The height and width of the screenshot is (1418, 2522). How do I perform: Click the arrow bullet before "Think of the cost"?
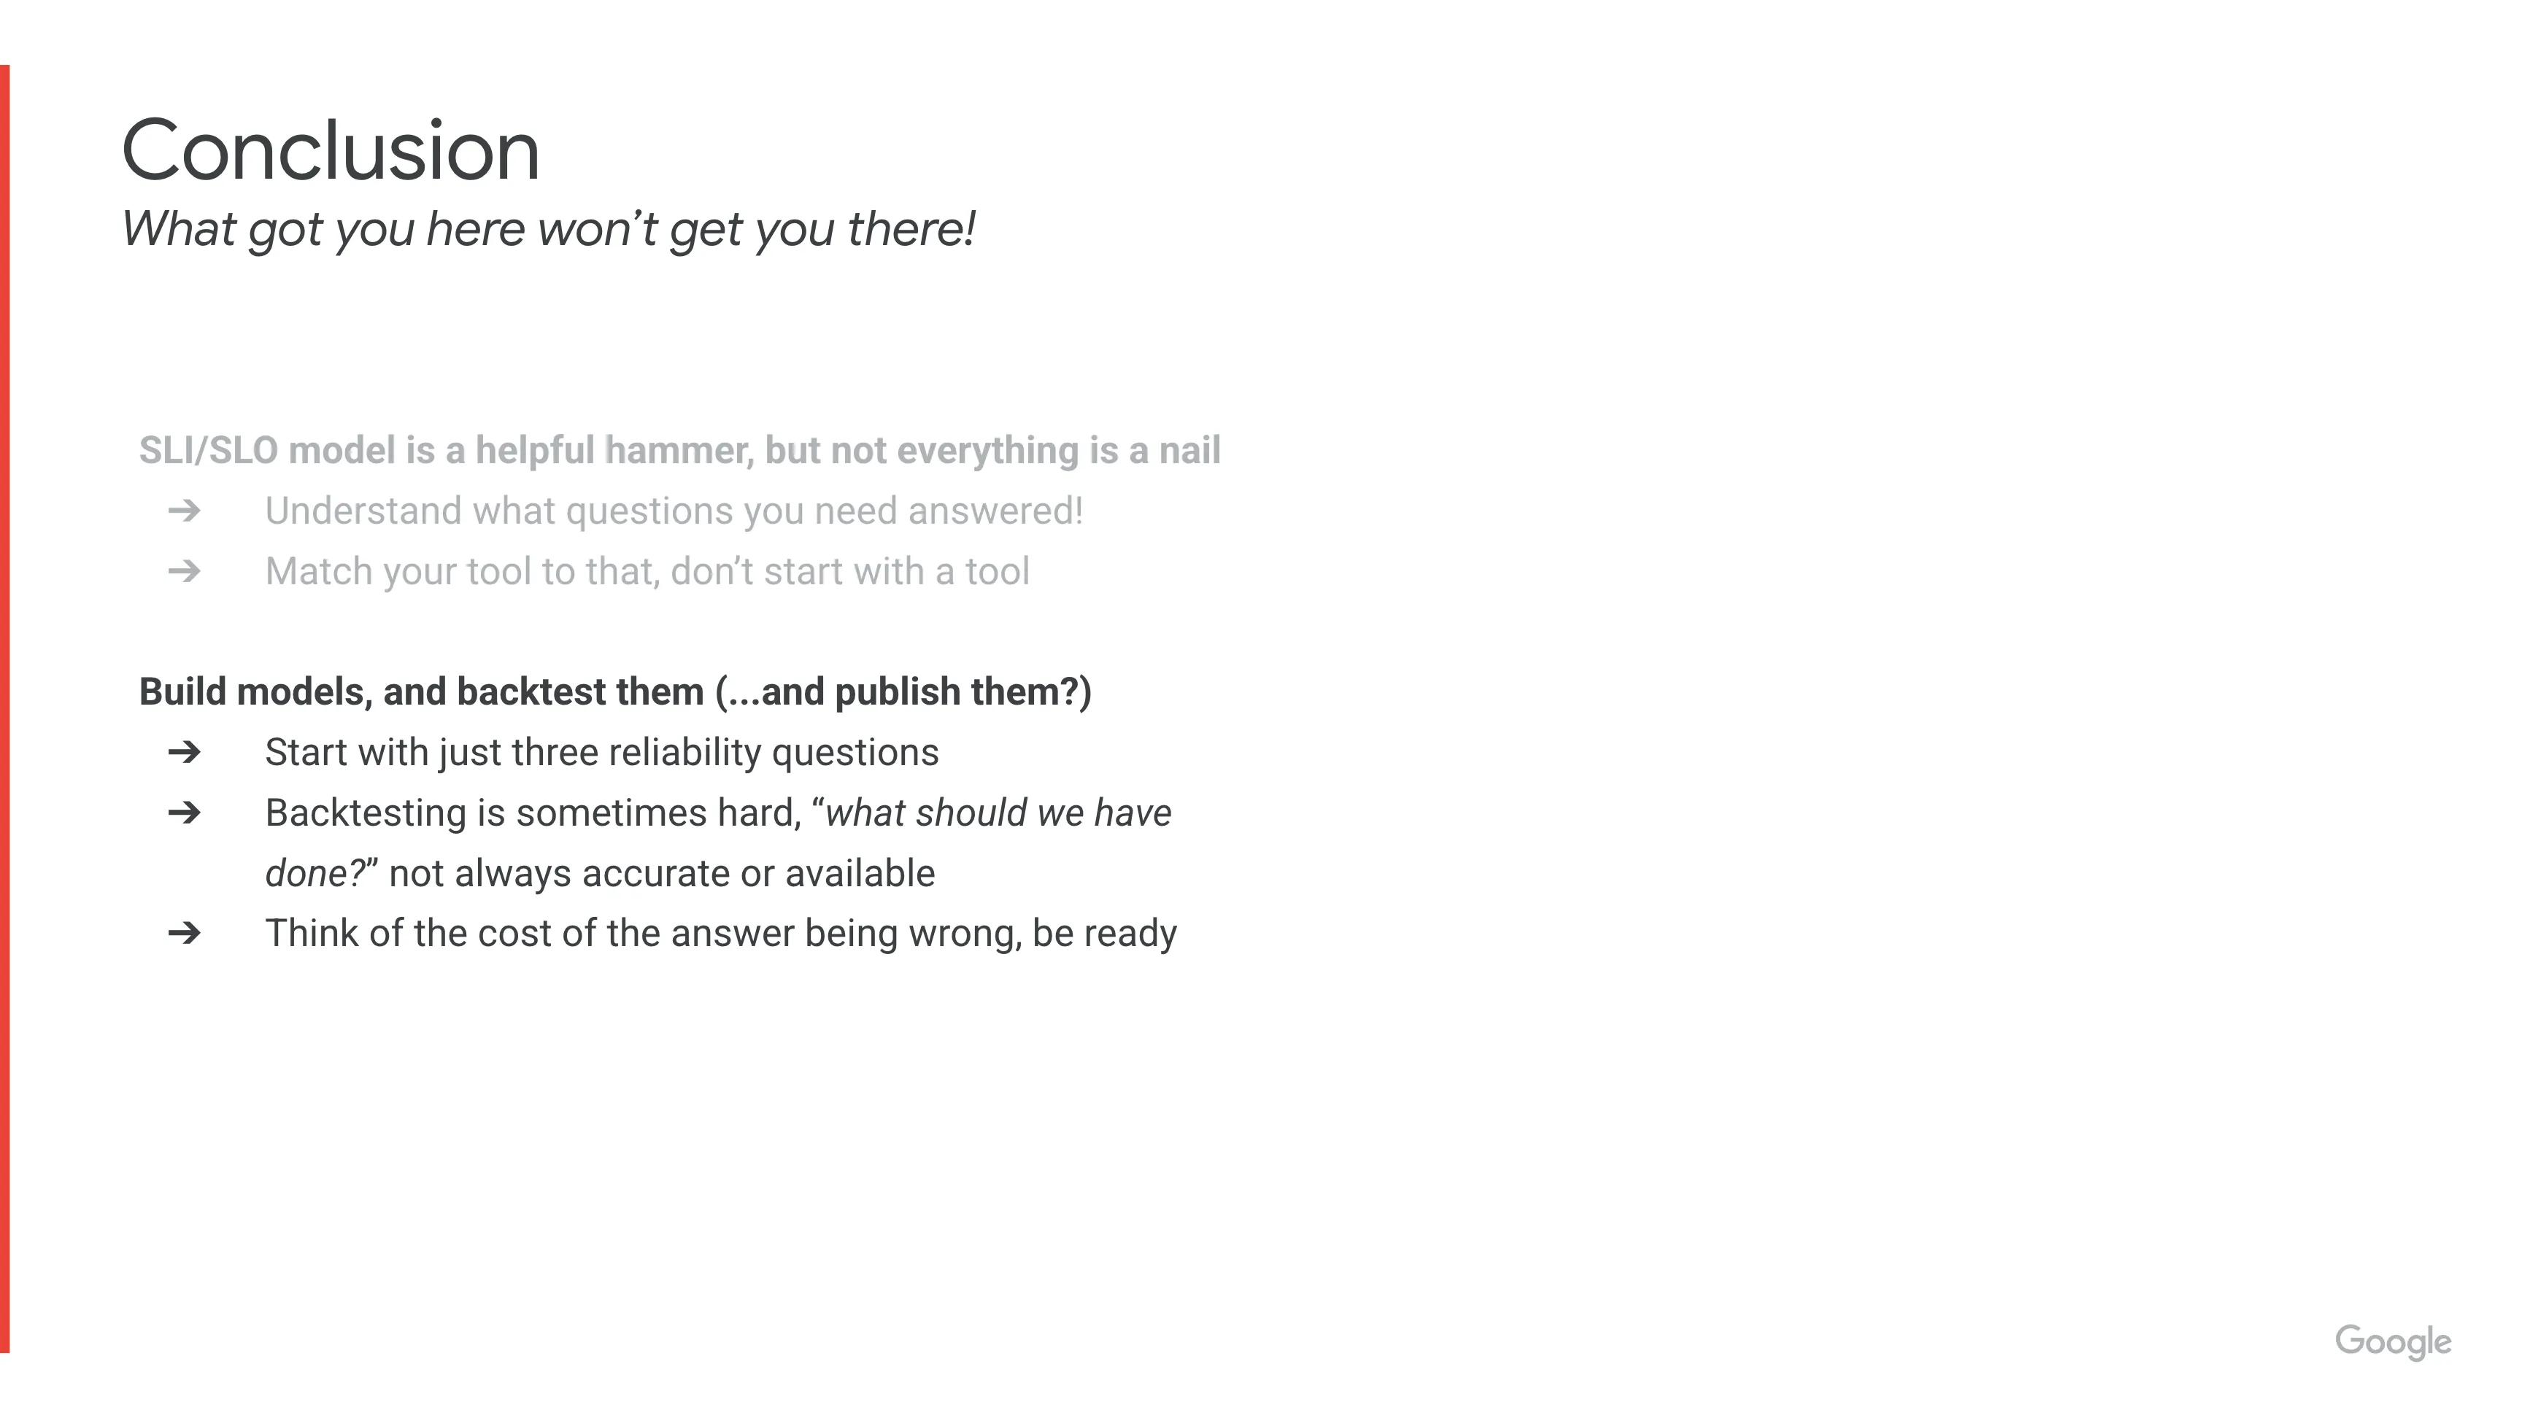point(184,934)
